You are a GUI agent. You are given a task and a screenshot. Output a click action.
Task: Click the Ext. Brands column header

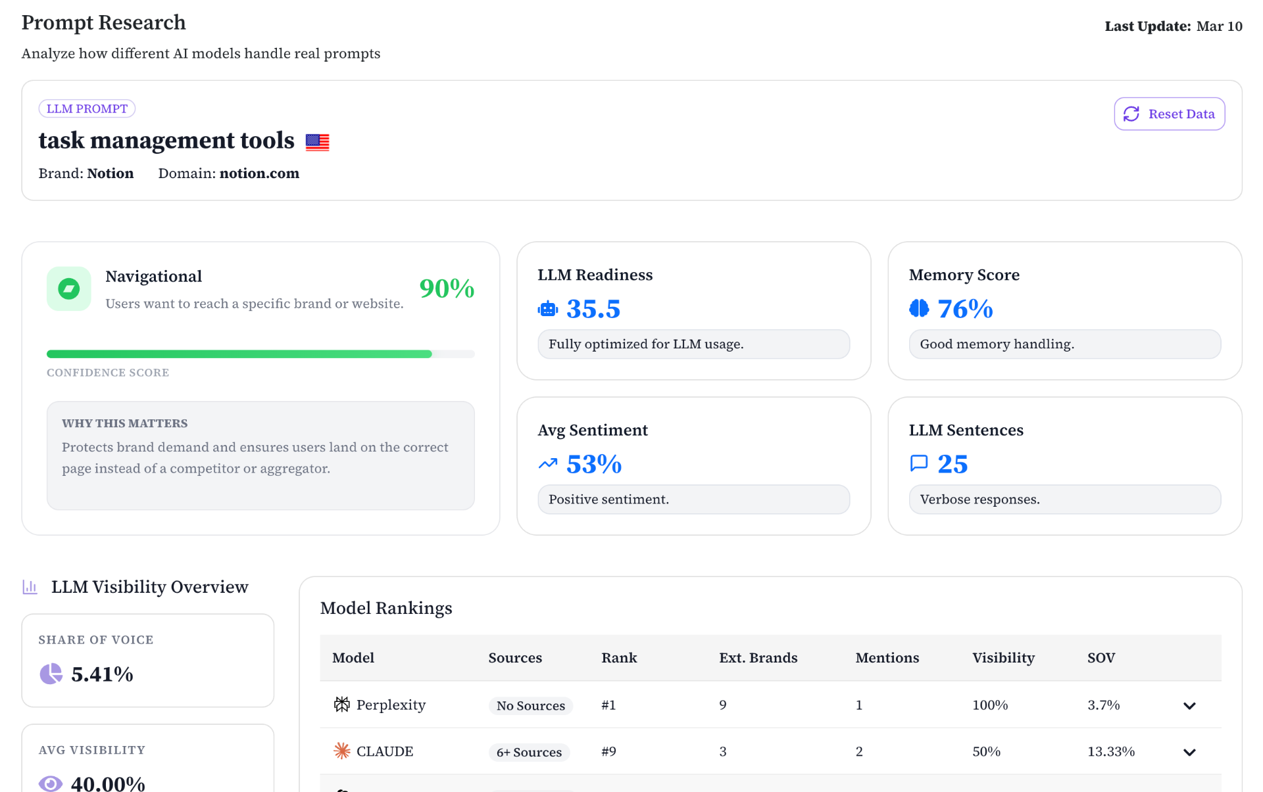(x=758, y=658)
